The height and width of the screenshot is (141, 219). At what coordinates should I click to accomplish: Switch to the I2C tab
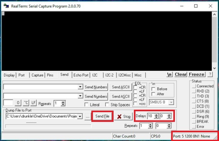(x=95, y=75)
